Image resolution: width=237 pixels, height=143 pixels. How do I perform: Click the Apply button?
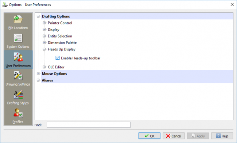pyautogui.click(x=198, y=136)
